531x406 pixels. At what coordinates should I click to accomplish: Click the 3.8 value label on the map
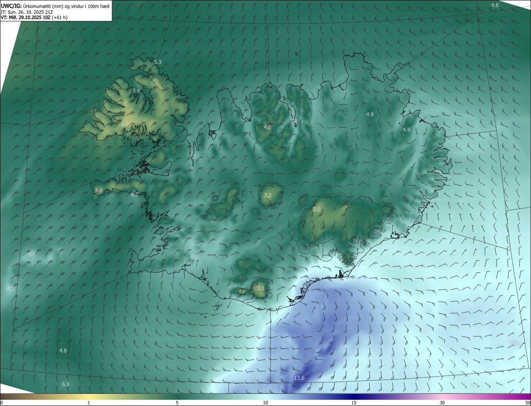[294, 121]
